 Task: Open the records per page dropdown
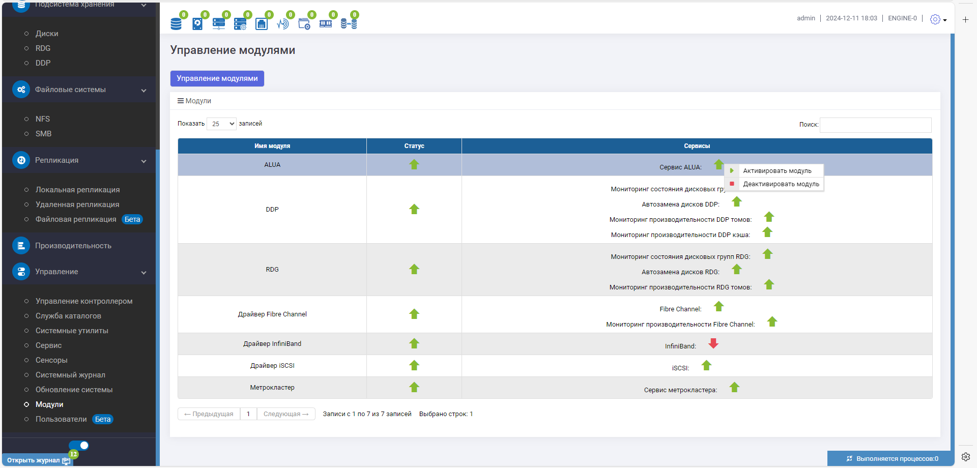point(221,124)
